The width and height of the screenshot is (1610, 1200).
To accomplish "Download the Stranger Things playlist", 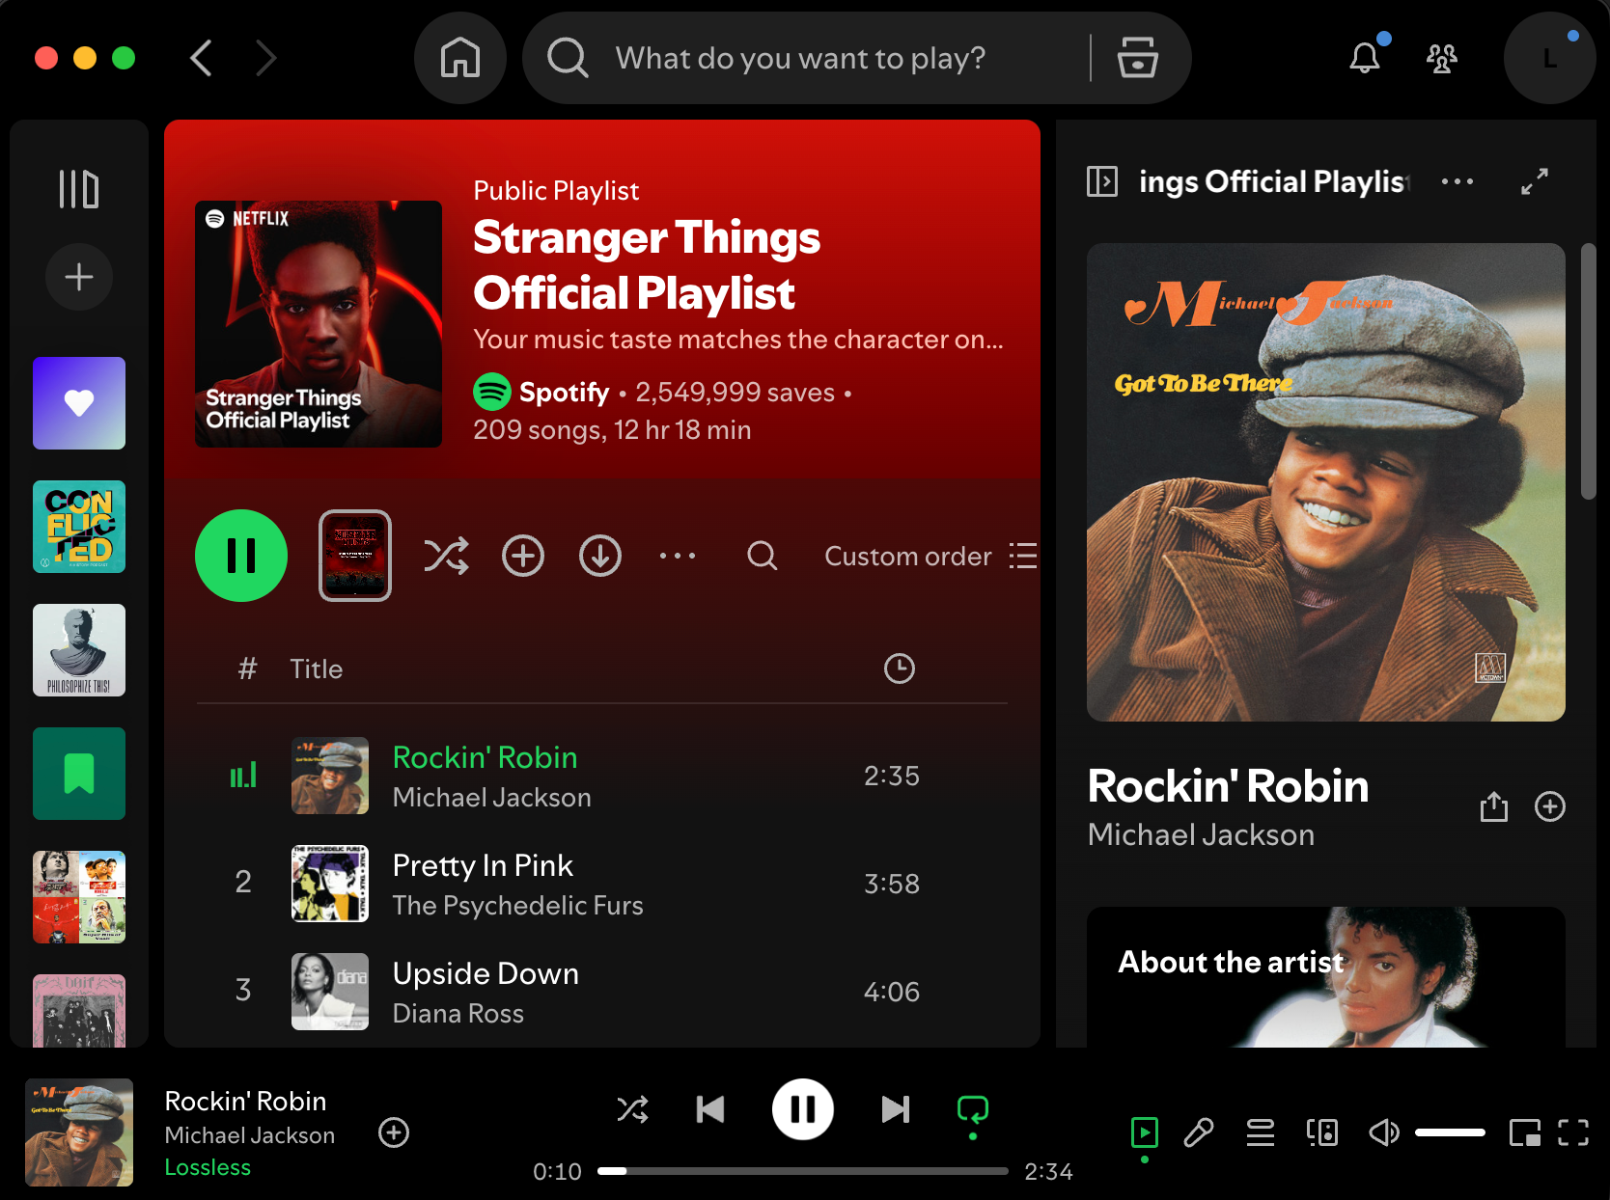I will (600, 556).
